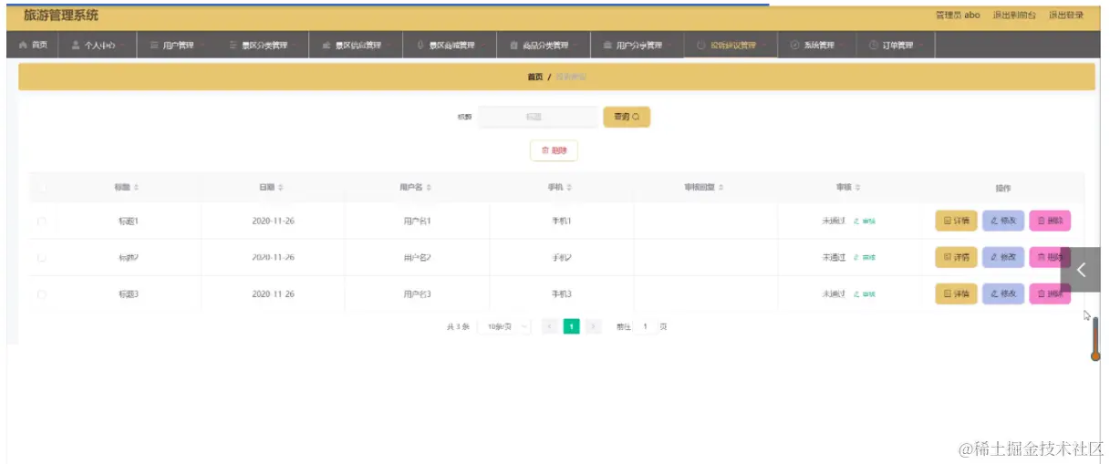Click 修改 for row 标题1
The image size is (1110, 464).
point(1003,221)
